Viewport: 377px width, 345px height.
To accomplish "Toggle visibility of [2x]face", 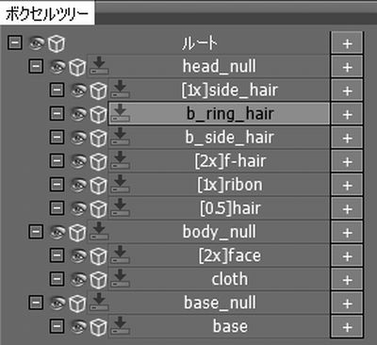I will point(79,255).
